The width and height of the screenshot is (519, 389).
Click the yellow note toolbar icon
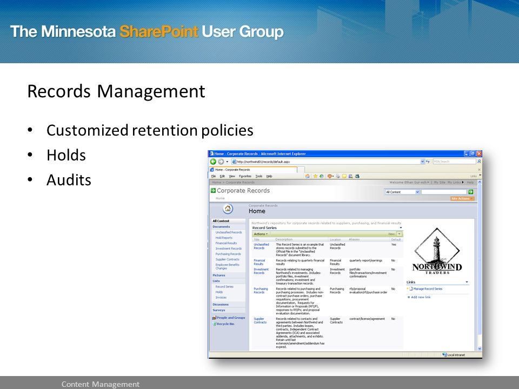coord(344,176)
